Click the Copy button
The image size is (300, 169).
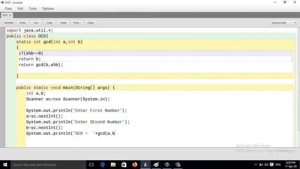pos(50,23)
